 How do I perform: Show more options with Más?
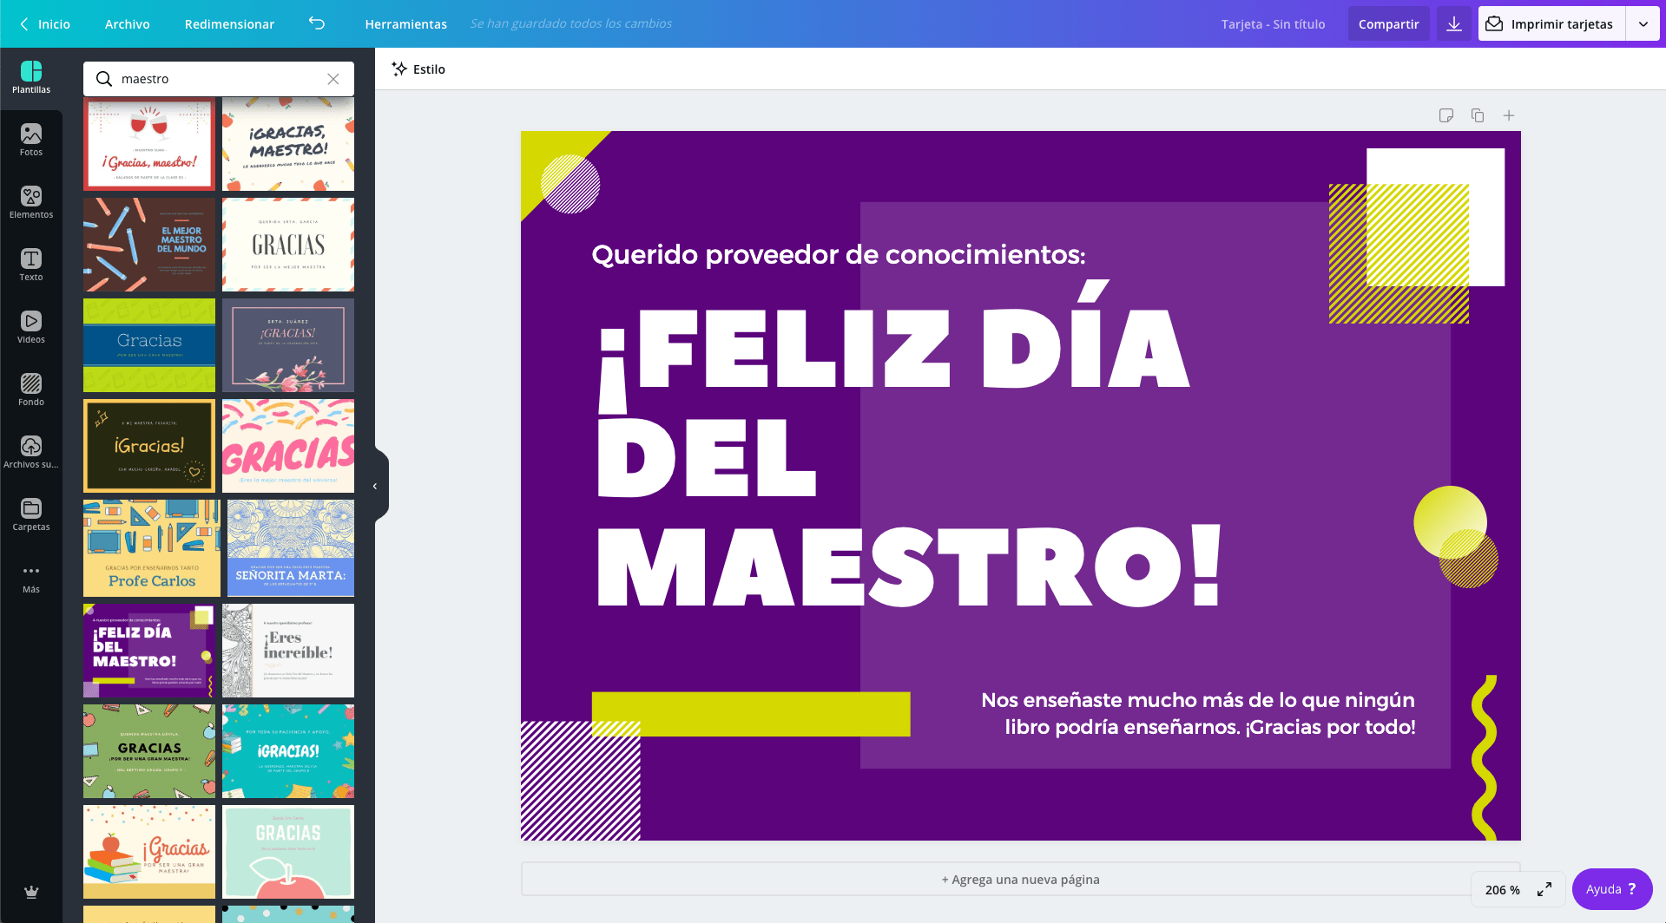(x=31, y=578)
